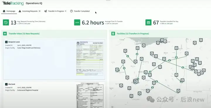
Task: Click the Transfer In Progress tab icon
Action: point(46,11)
